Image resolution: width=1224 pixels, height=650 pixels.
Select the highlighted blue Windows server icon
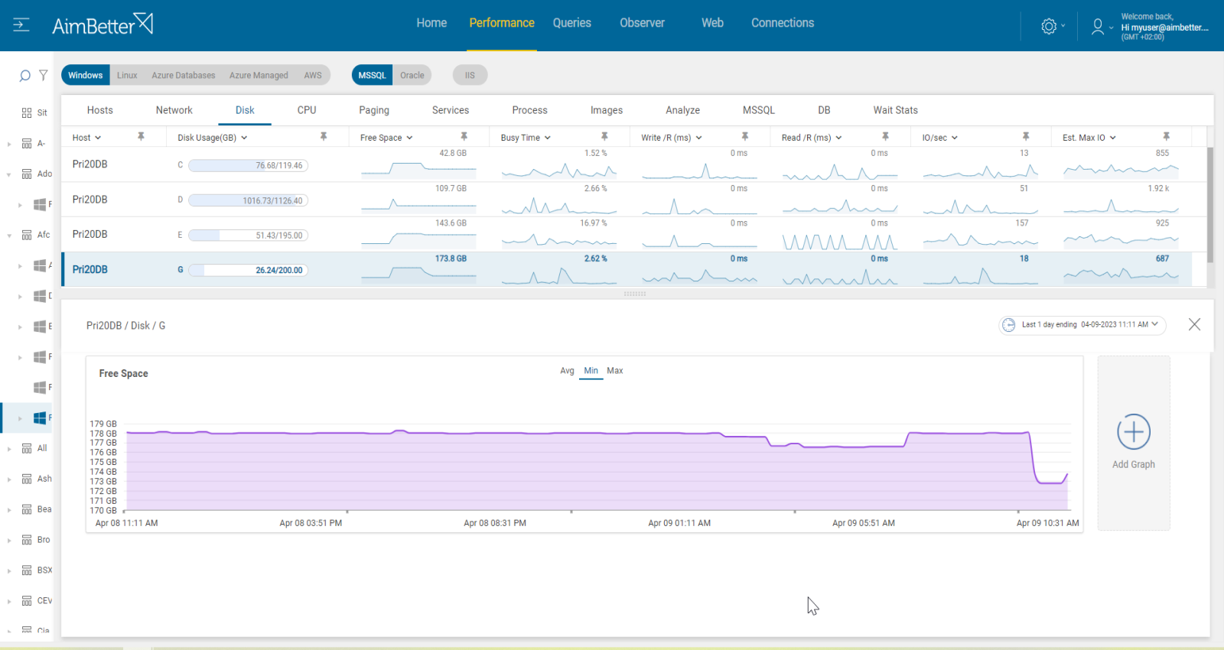40,418
